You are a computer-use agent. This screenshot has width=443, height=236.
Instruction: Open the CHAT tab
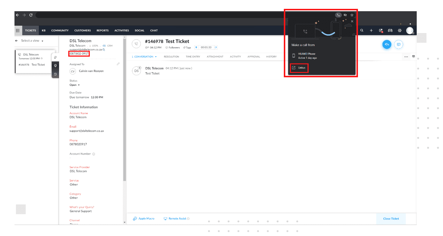(154, 30)
